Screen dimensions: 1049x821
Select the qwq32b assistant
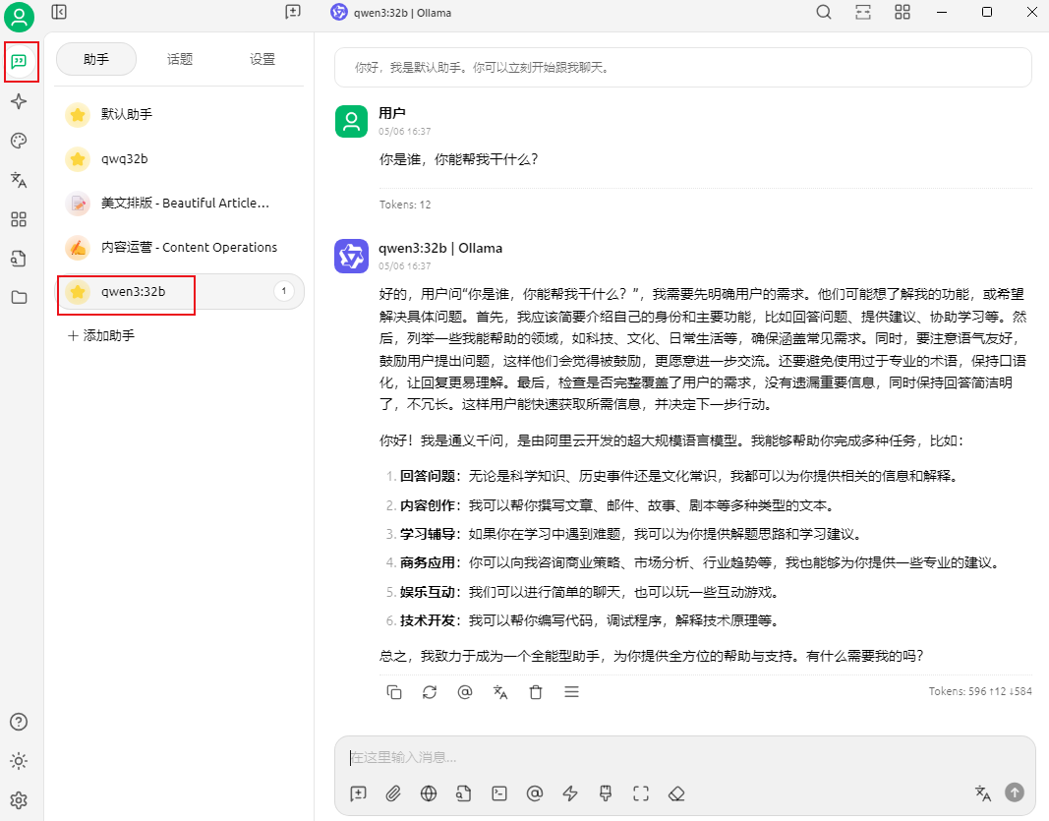click(x=179, y=159)
